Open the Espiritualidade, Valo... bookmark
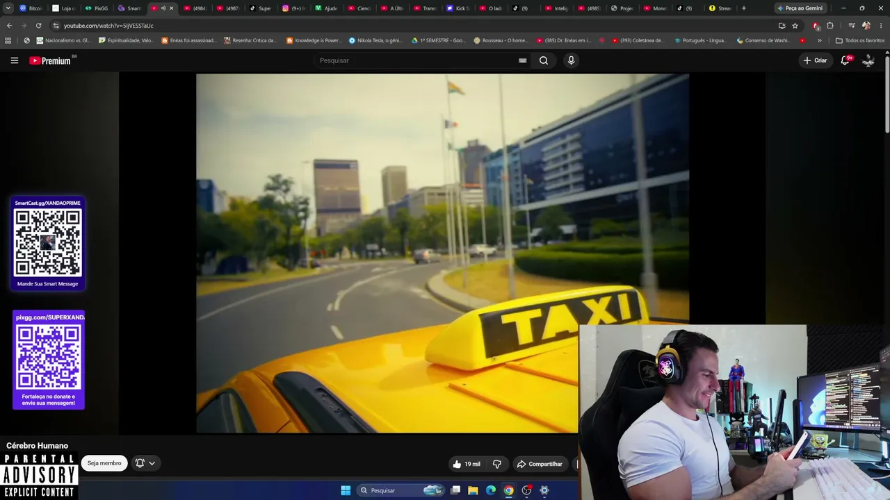The width and height of the screenshot is (890, 500). pos(127,40)
